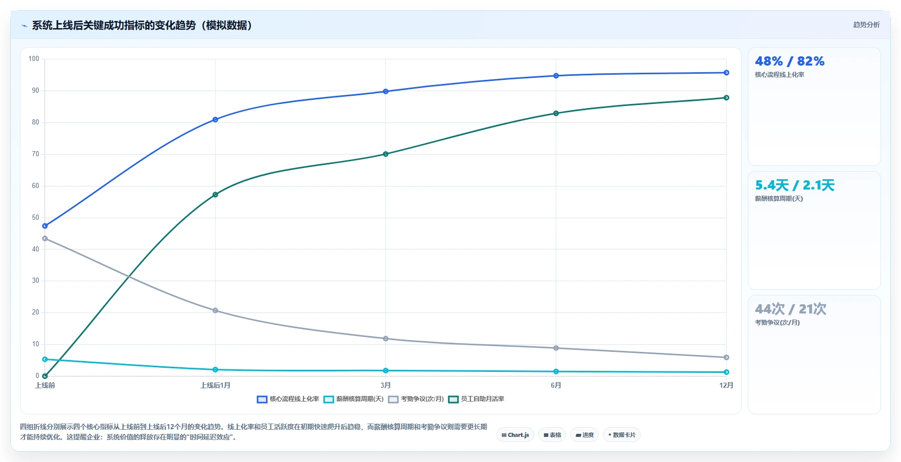This screenshot has height=462, width=901.
Task: Toggle 员工自助月活率 series in the legend
Action: pos(476,399)
